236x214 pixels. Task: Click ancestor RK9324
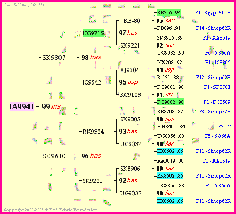pyautogui.click(x=93, y=132)
